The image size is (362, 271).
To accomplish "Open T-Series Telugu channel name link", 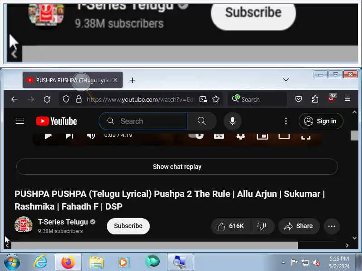I will [x=63, y=222].
